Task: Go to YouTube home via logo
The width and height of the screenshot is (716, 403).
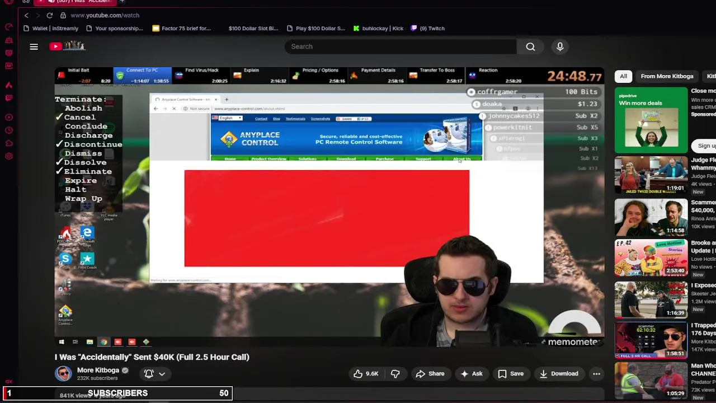Action: [67, 46]
